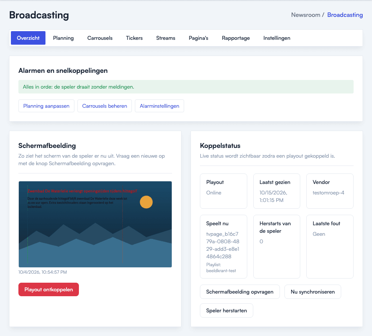The width and height of the screenshot is (372, 336).
Task: Click the Broadcasting page title
Action: (x=39, y=15)
